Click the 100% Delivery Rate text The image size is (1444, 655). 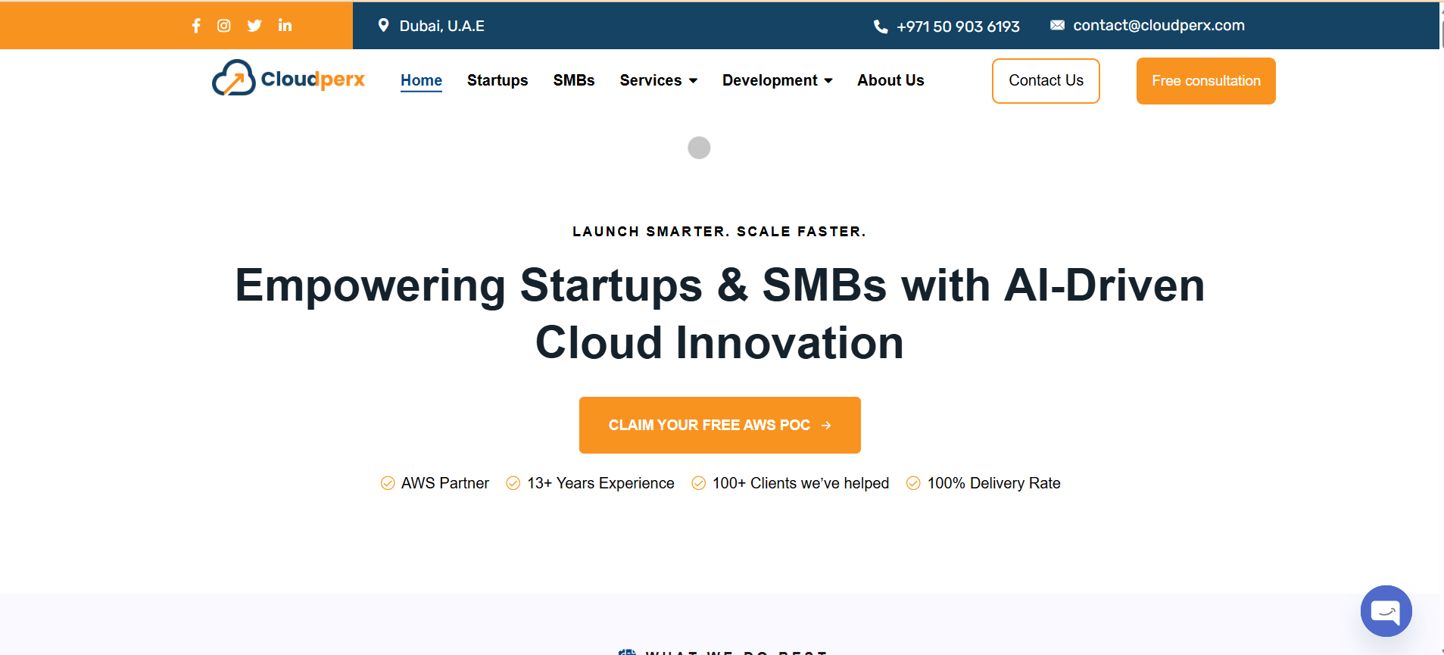point(993,483)
